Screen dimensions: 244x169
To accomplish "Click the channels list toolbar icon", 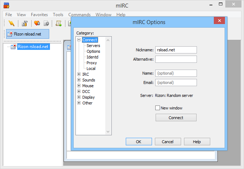I will click(x=46, y=23).
